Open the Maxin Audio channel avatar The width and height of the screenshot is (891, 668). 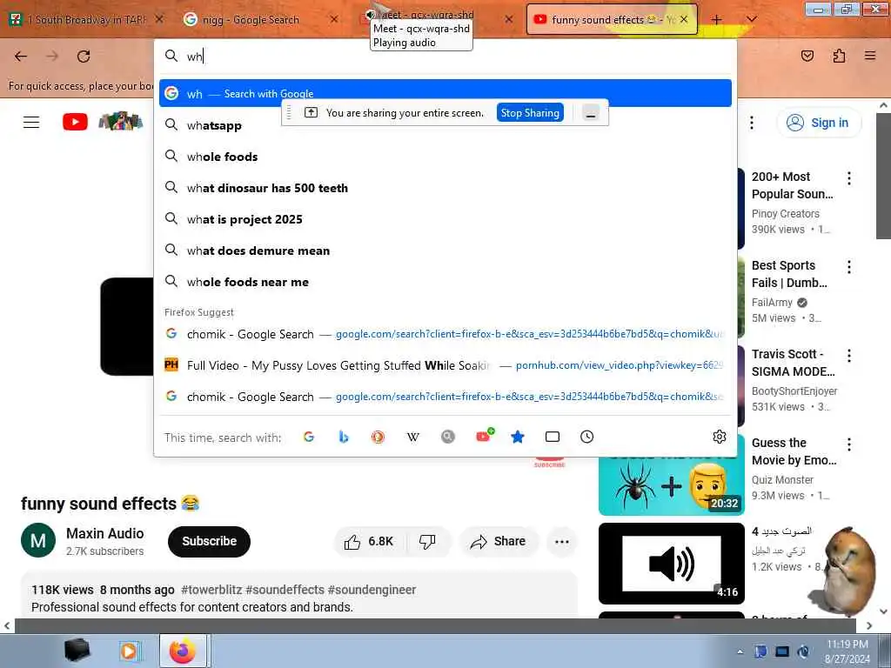pyautogui.click(x=38, y=540)
